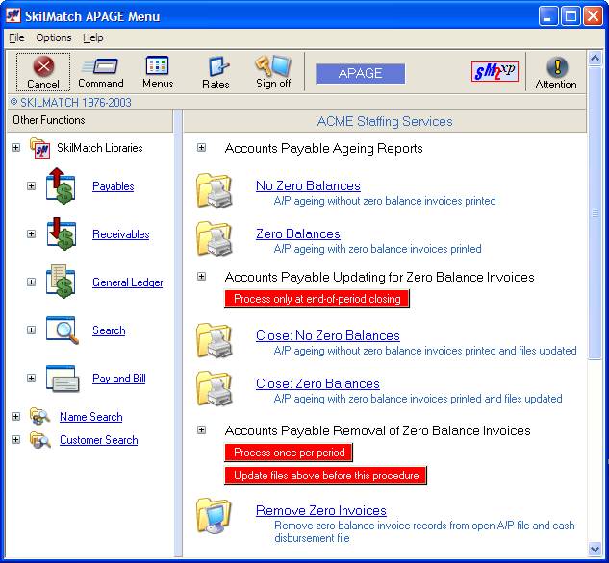
Task: Expand the Payables tree node
Action: pyautogui.click(x=31, y=185)
